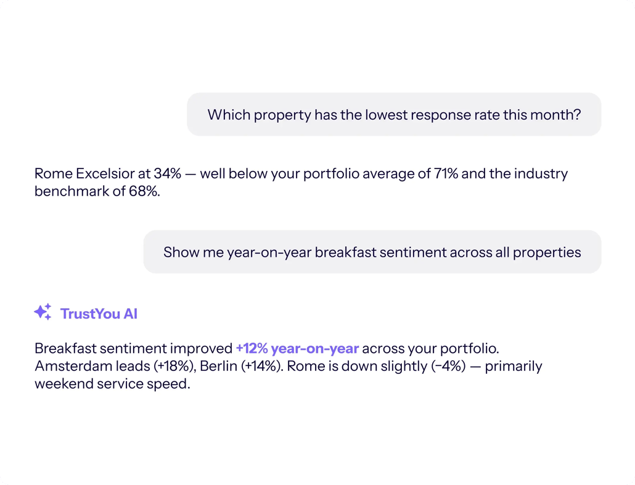The height and width of the screenshot is (485, 635).
Task: Click 'and the industry' phrase in the reply
Action: tap(515, 174)
